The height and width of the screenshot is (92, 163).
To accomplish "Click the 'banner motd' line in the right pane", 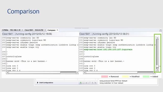I will [x=104, y=61].
